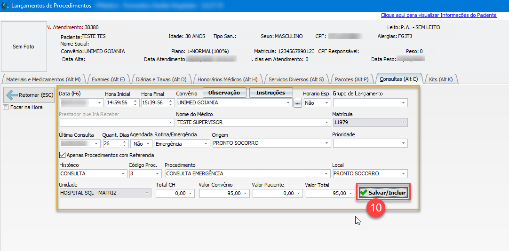Click the application icon in title bar
The height and width of the screenshot is (251, 509).
pos(5,6)
